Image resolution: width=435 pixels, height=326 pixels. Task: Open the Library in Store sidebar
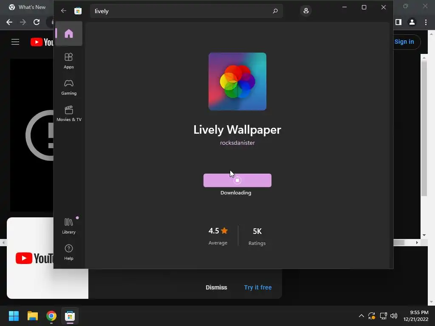69,226
